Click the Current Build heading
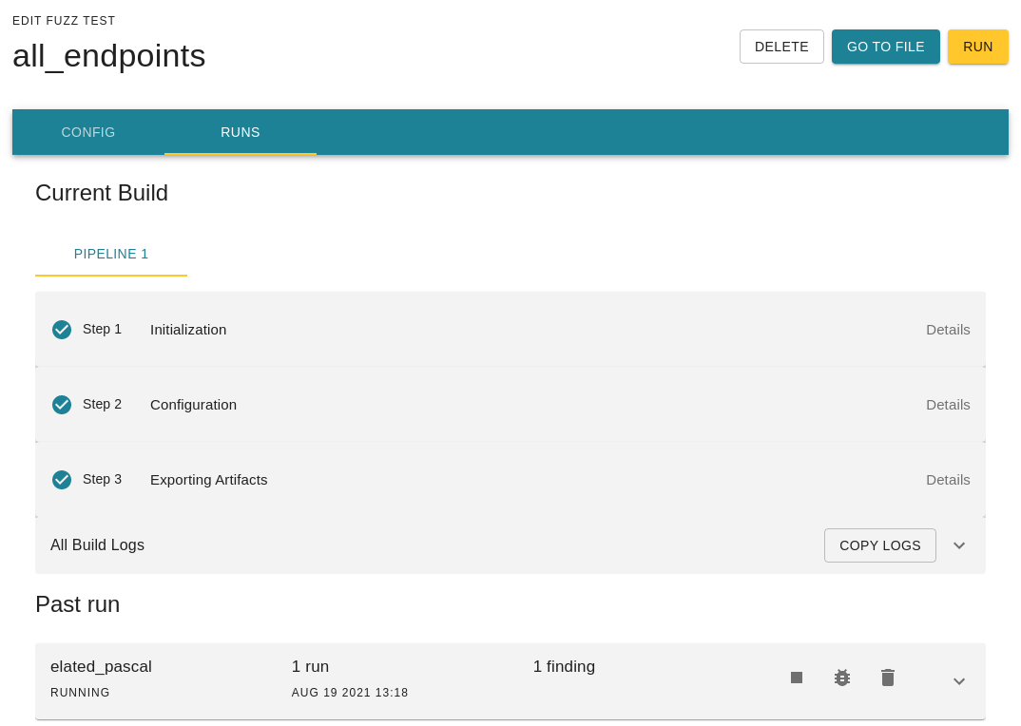Viewport: 1021px width, 726px height. 102,193
